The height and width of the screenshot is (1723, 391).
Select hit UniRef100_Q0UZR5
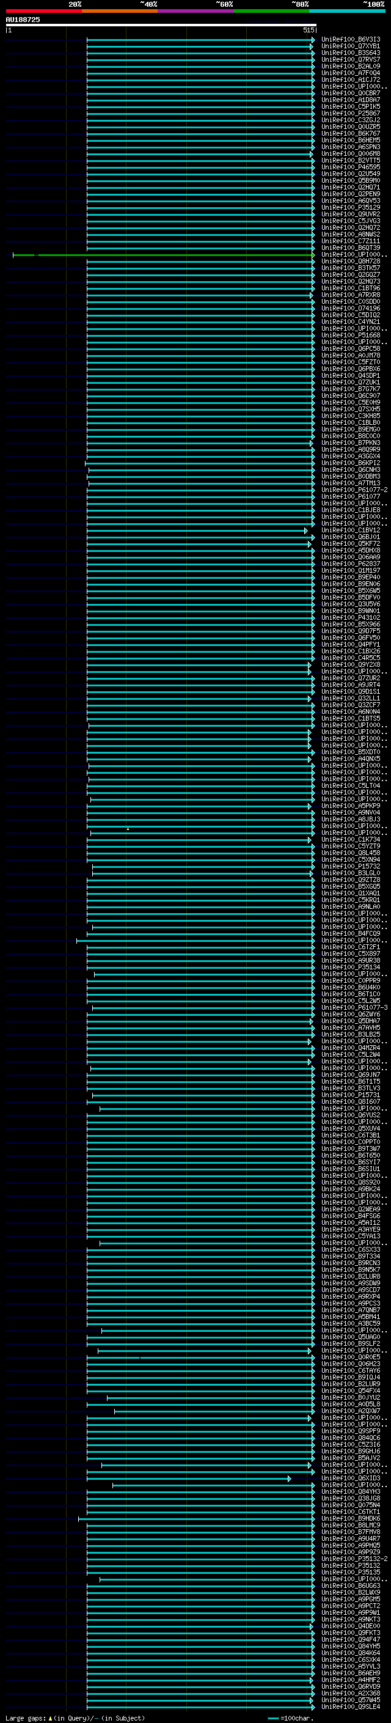click(351, 127)
